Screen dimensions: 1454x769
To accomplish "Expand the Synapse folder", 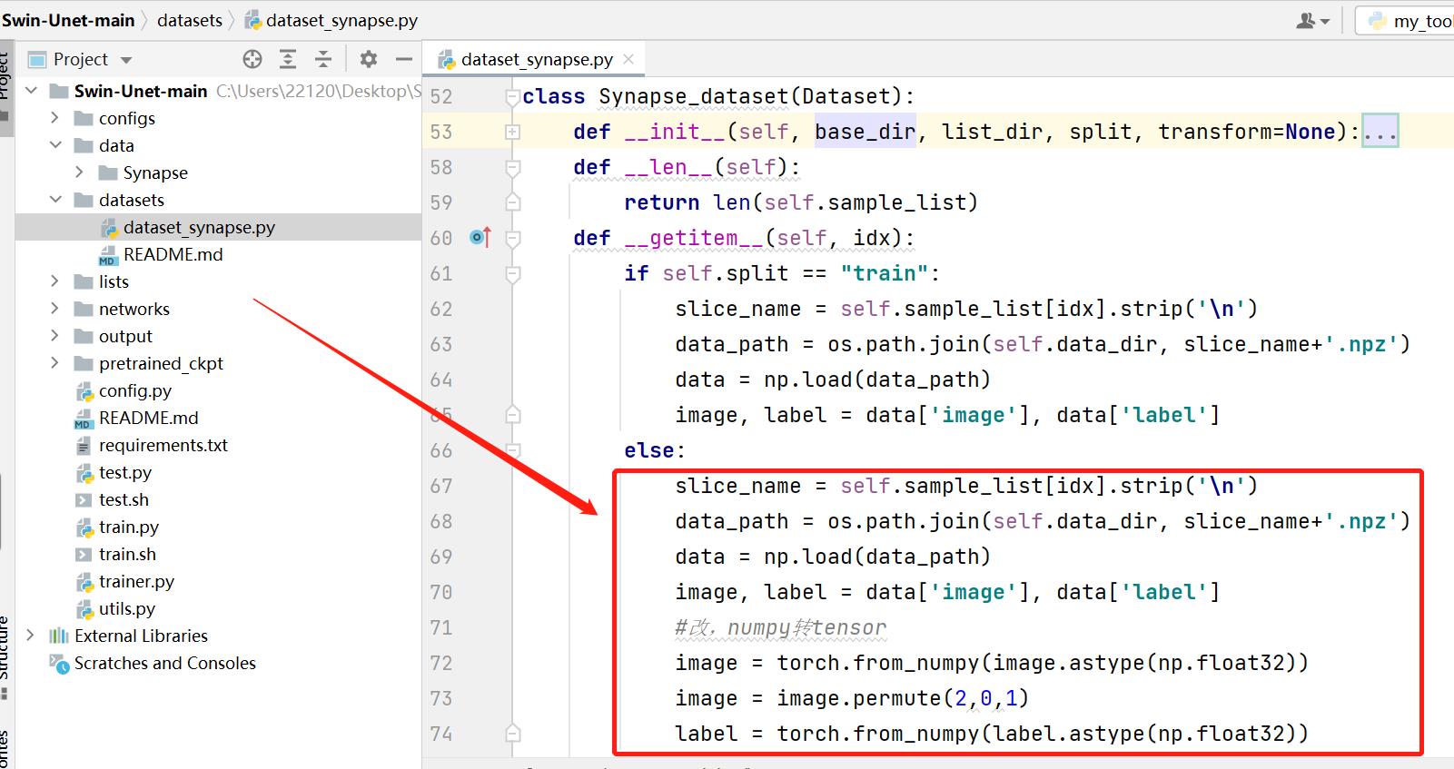I will 80,173.
